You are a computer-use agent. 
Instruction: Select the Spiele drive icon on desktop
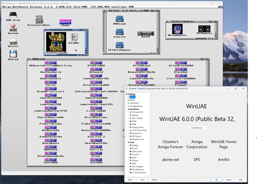pyautogui.click(x=13, y=42)
